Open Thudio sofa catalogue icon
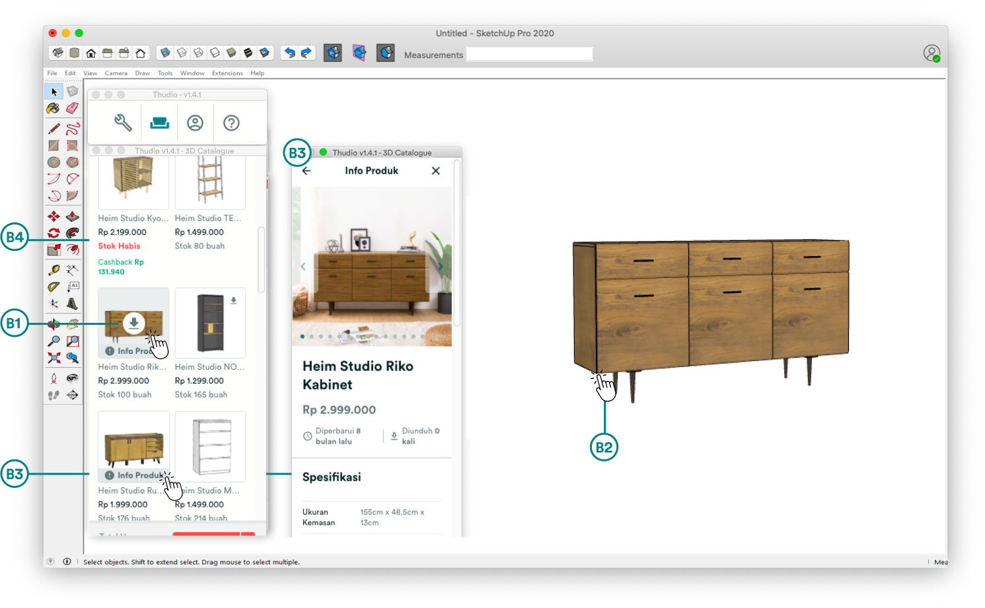 click(159, 123)
